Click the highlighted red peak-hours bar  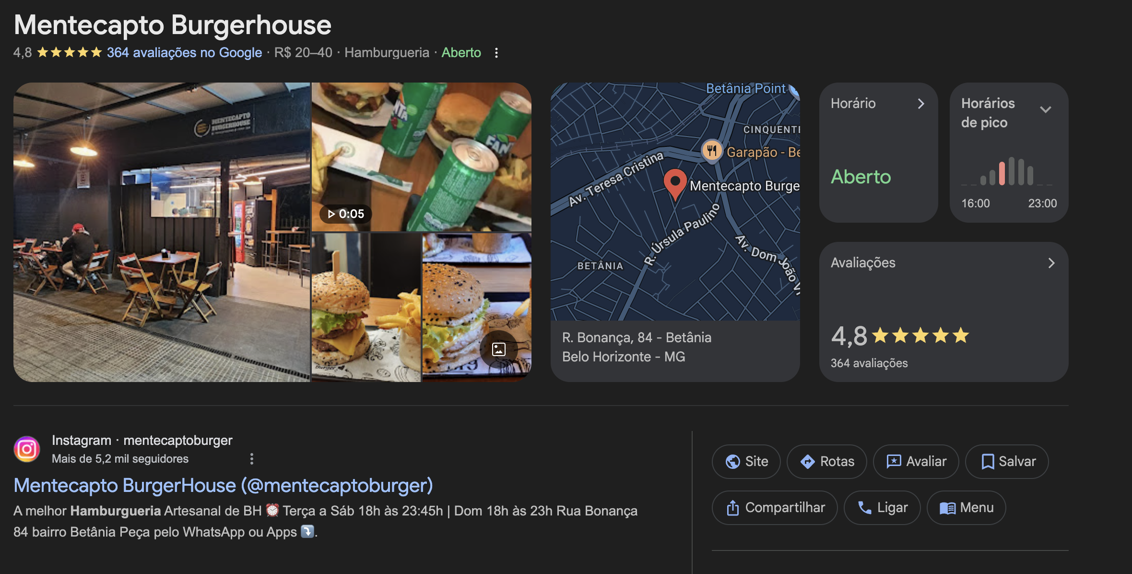tap(1002, 173)
